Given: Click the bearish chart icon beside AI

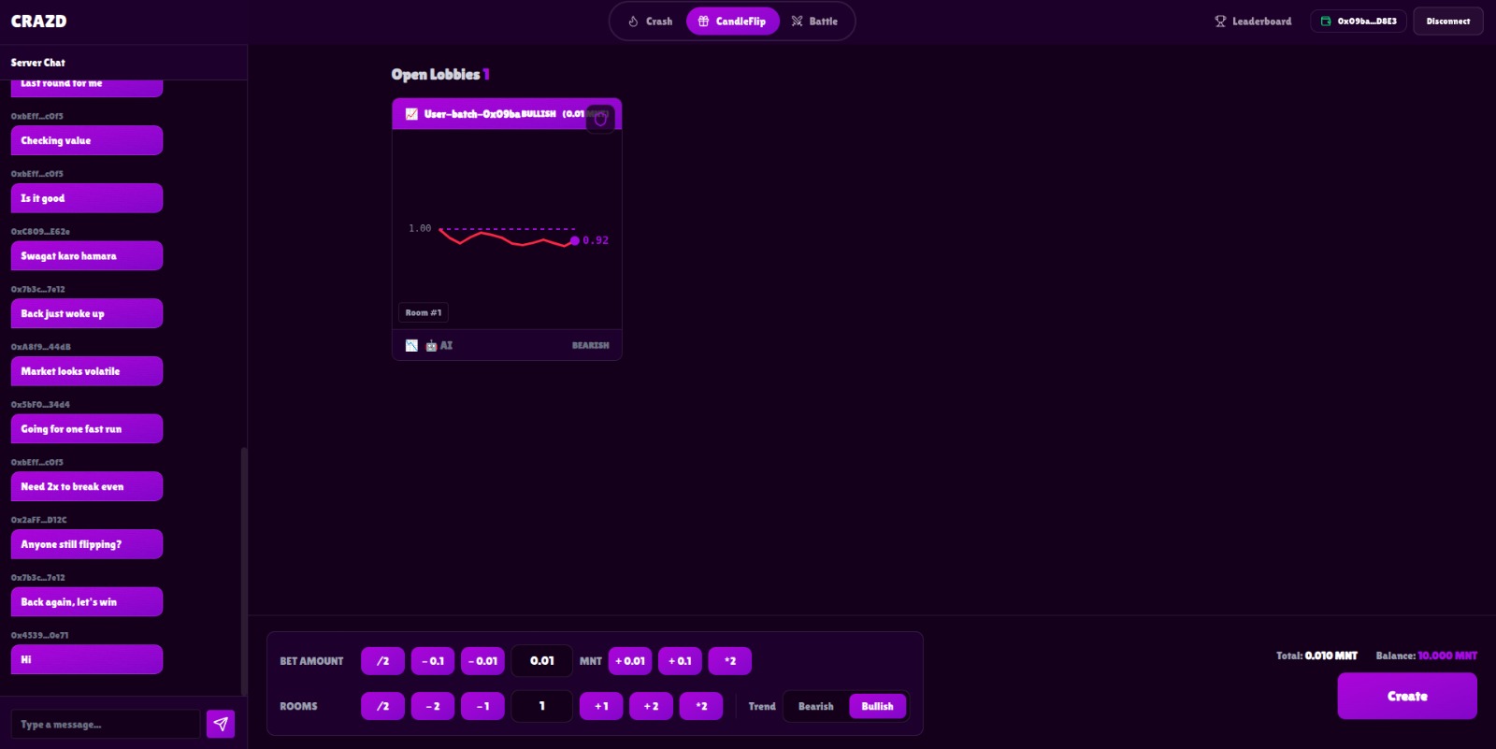Looking at the screenshot, I should (411, 346).
